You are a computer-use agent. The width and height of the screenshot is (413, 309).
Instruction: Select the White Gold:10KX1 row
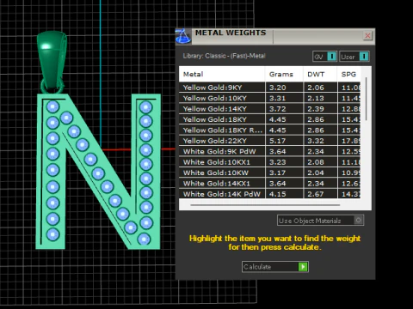coord(269,162)
